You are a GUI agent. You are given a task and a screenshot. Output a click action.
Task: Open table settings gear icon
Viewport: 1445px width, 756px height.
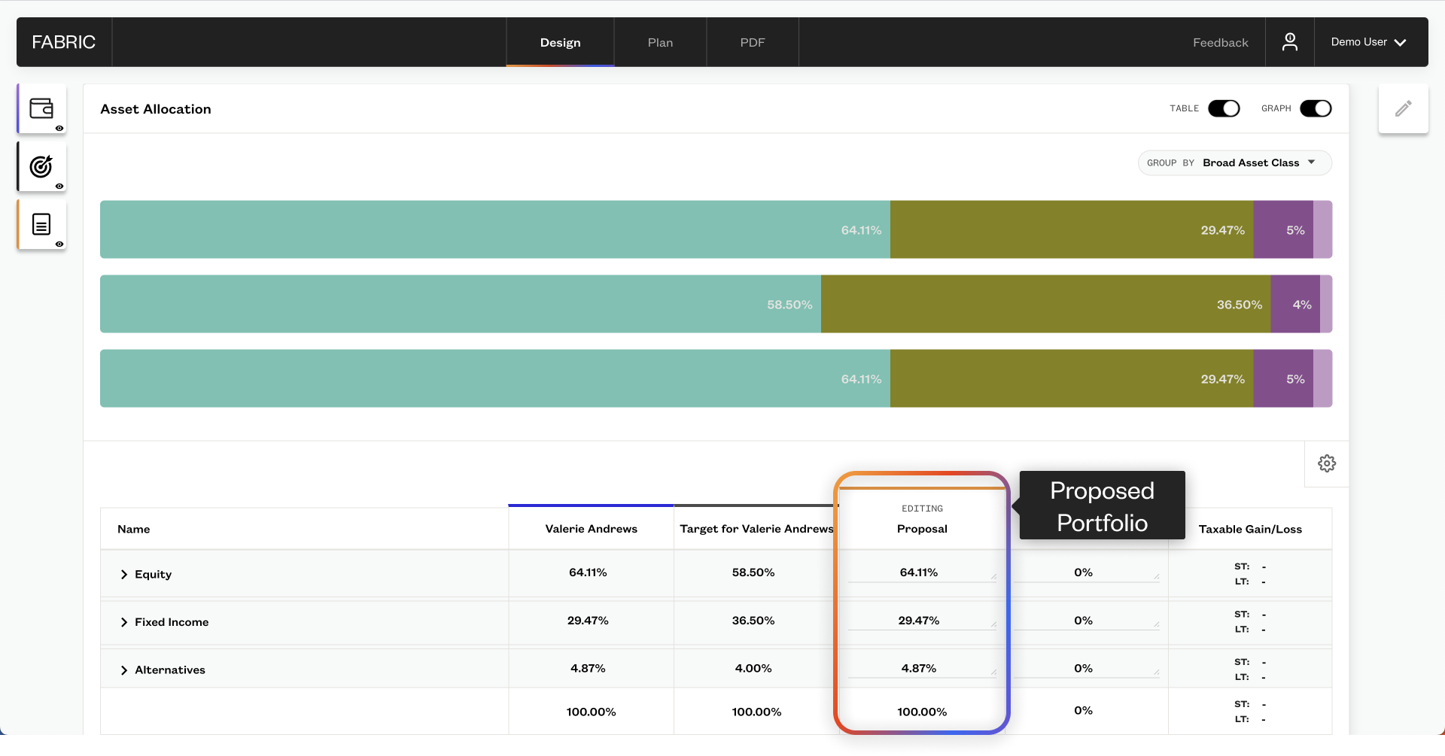(x=1327, y=463)
